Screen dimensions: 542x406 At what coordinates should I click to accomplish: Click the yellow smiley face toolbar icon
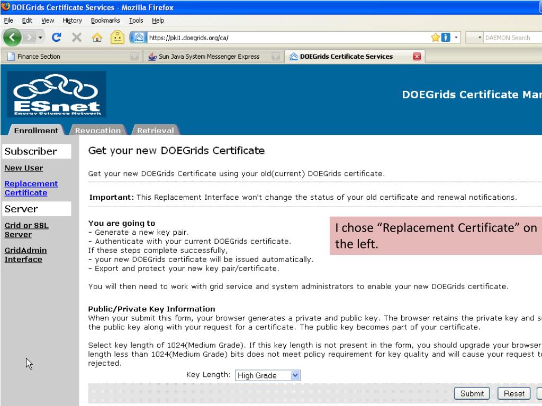click(117, 38)
